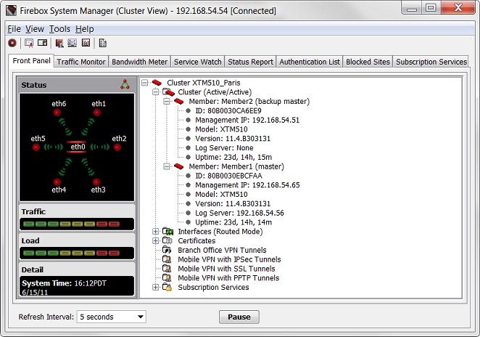480x337 pixels.
Task: Click the eth2 red indicator dot
Action: [x=117, y=147]
